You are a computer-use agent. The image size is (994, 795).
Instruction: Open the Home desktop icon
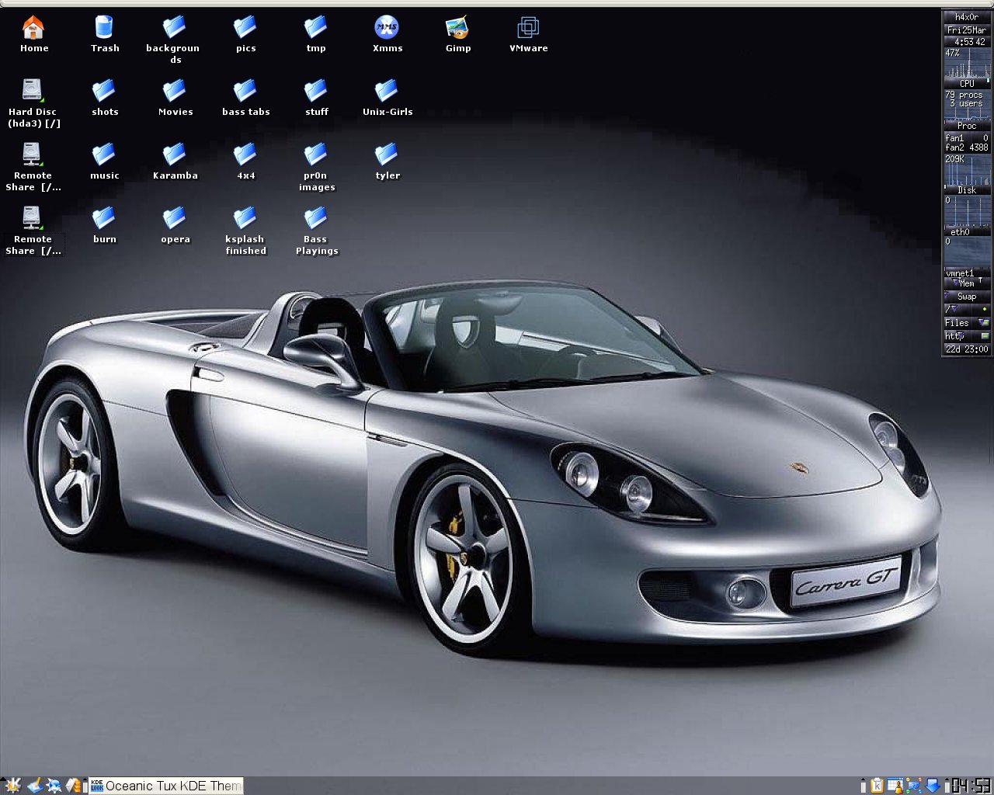(x=33, y=34)
